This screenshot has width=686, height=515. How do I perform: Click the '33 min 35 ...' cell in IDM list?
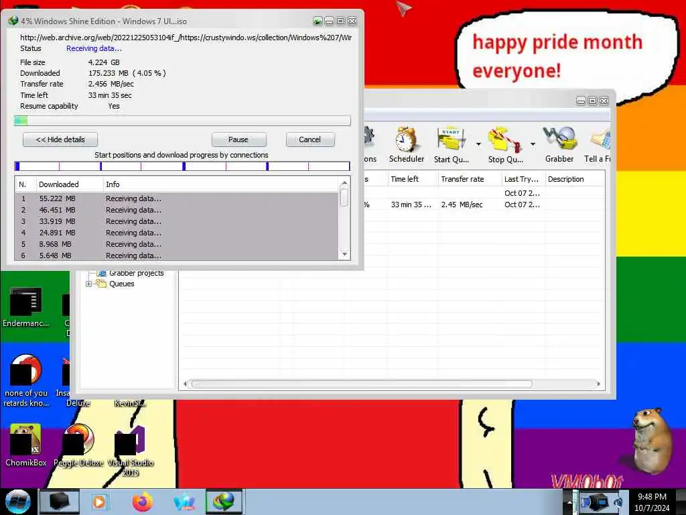point(411,205)
